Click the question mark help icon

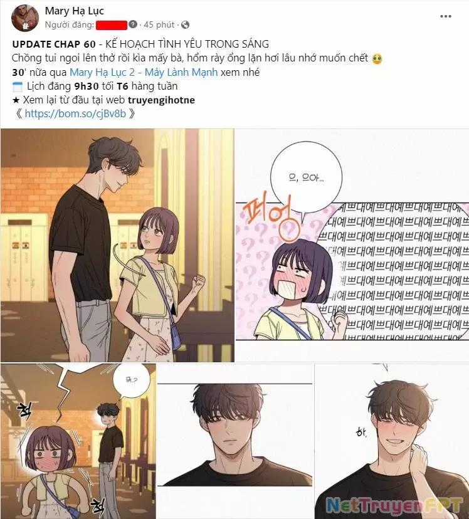pyautogui.click(x=133, y=24)
